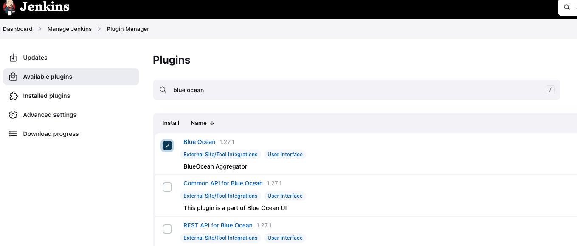Click the Jenkins title text in header
577x246 pixels.
tap(45, 7)
